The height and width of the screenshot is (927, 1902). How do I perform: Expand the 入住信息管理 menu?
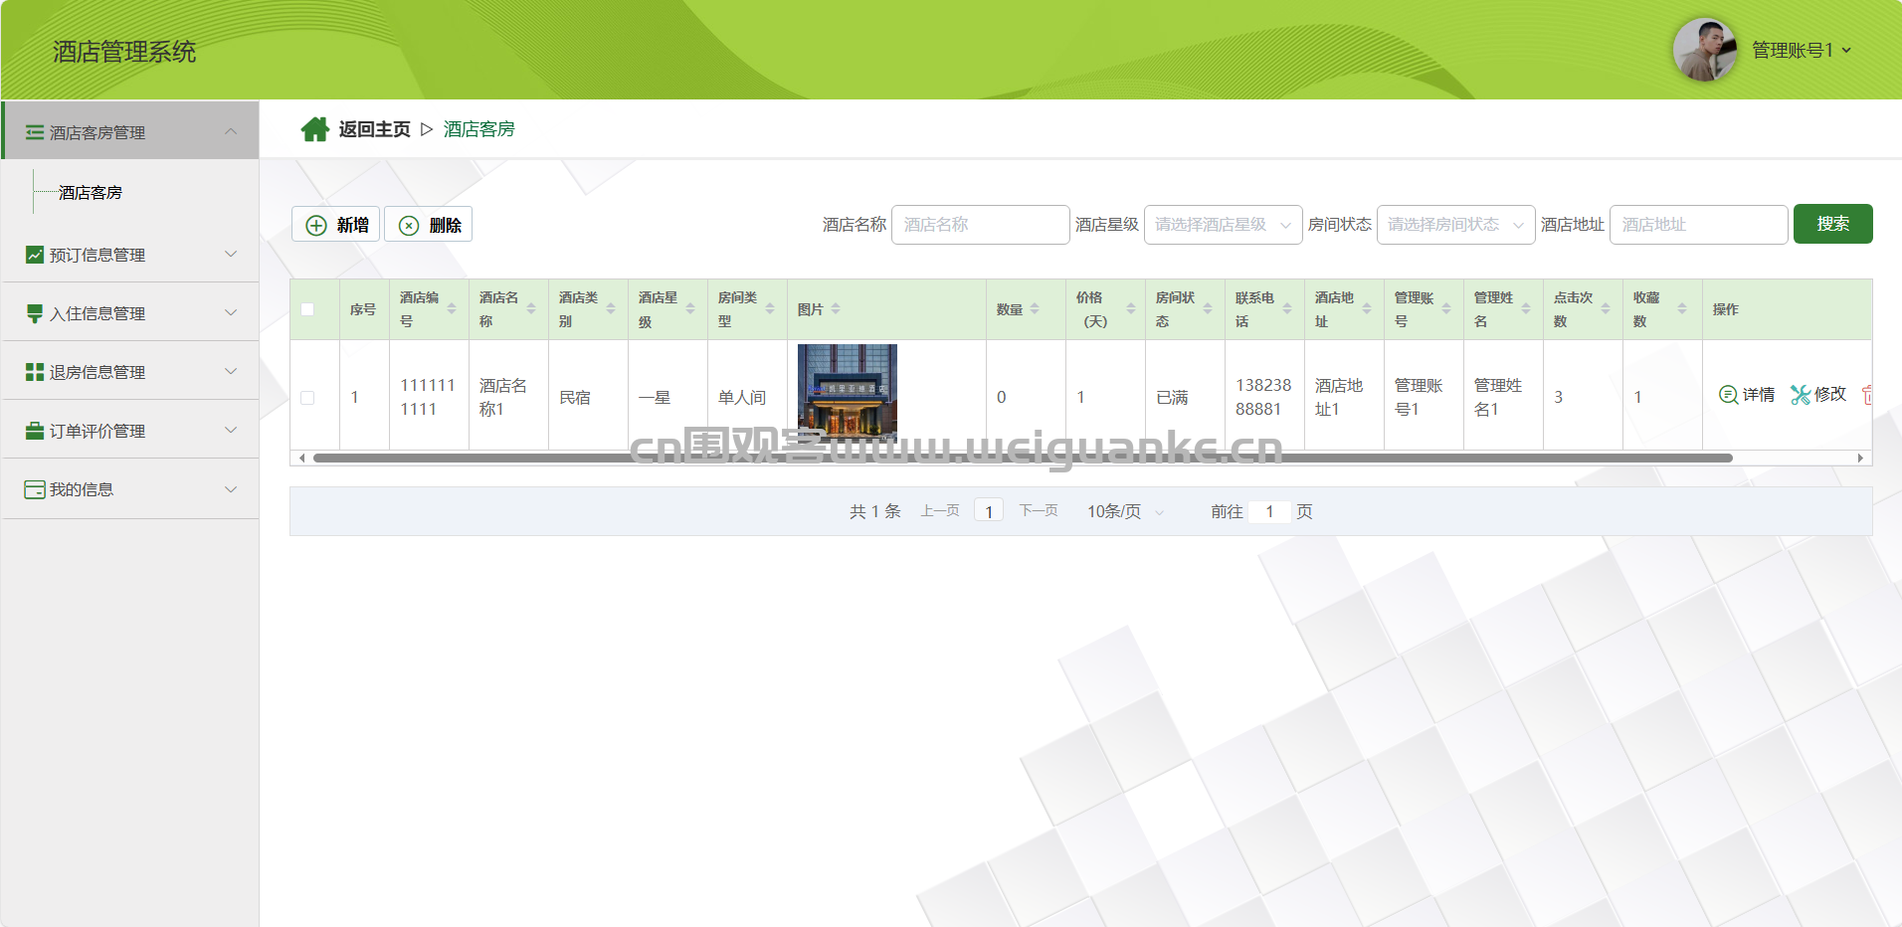click(129, 313)
